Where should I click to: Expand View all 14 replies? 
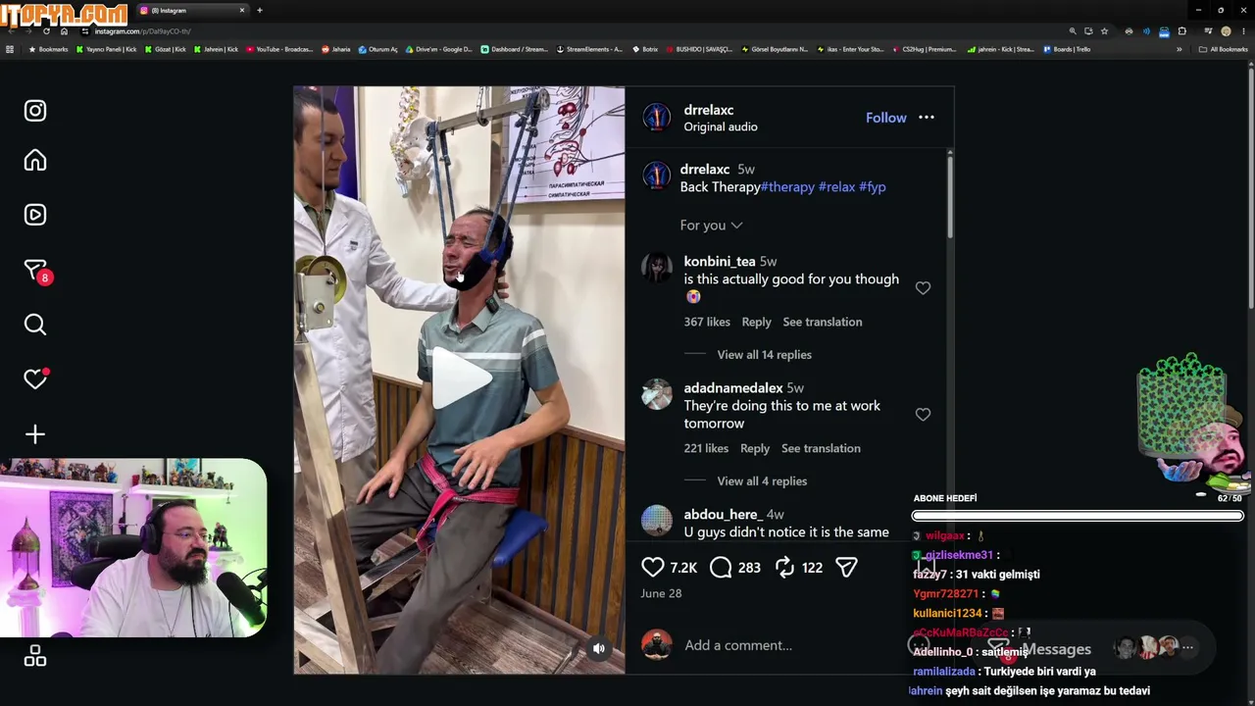click(765, 355)
